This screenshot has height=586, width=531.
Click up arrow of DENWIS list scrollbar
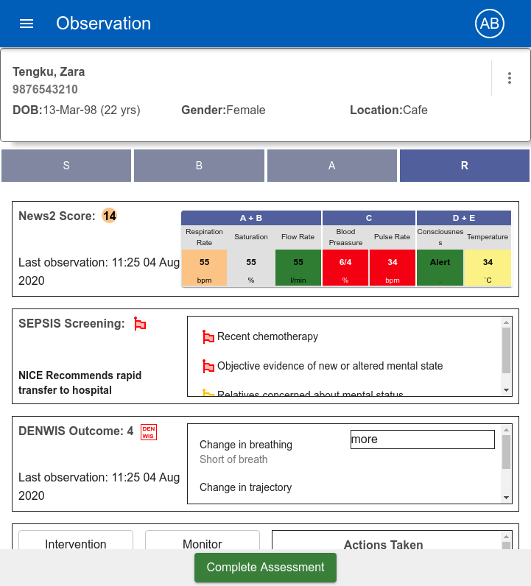(506, 430)
